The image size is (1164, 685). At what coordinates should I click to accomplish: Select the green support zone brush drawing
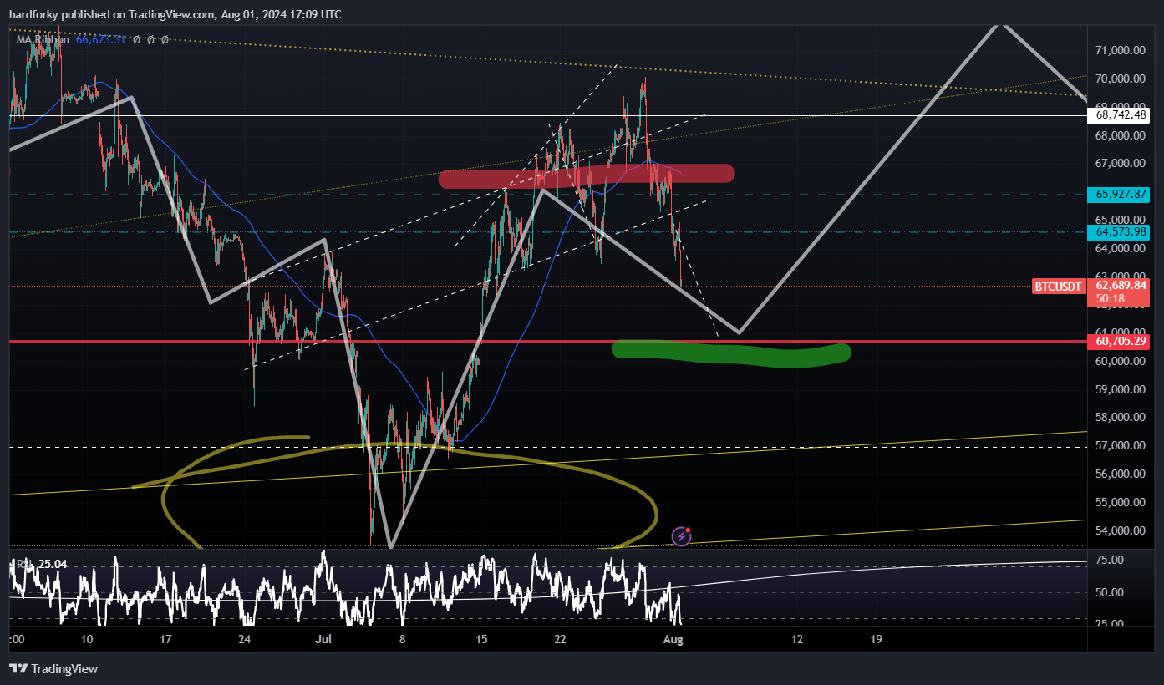tap(731, 353)
